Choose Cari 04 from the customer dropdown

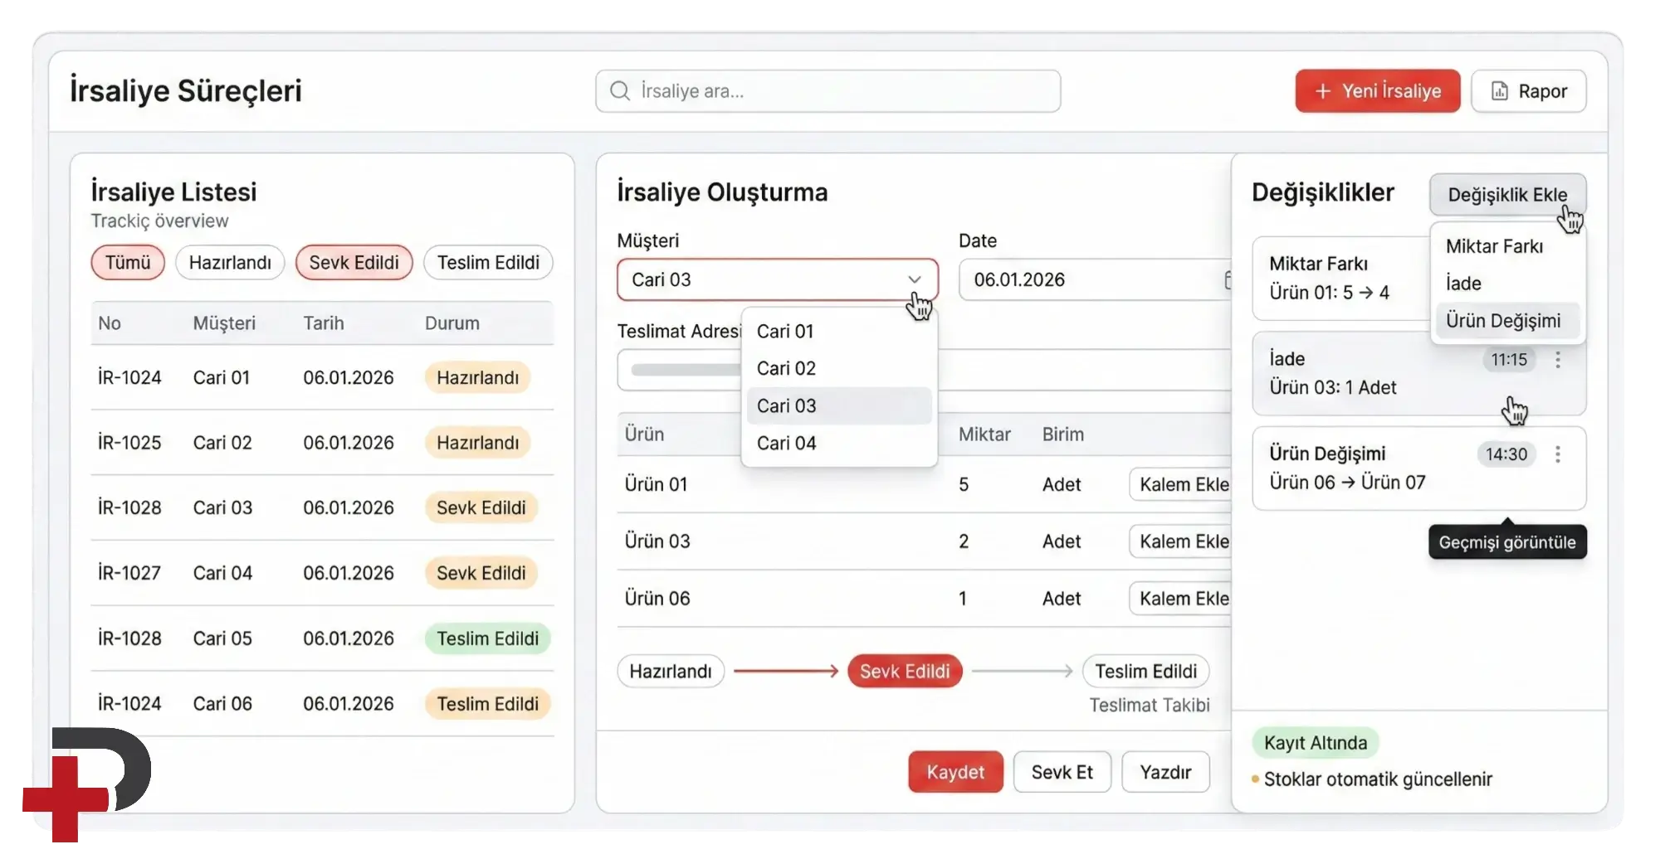(786, 444)
